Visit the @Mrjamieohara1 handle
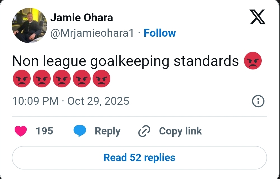 coord(92,33)
